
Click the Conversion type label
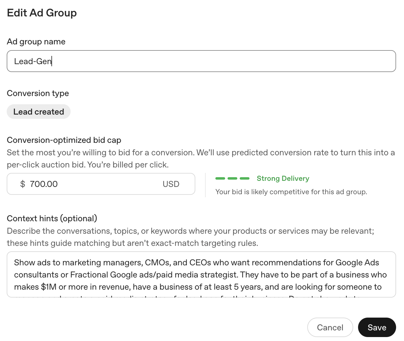click(x=38, y=93)
